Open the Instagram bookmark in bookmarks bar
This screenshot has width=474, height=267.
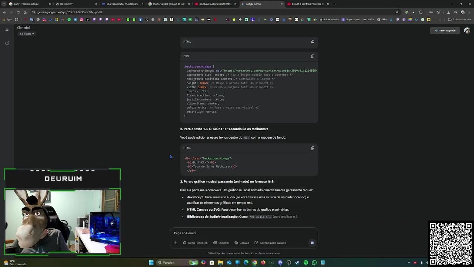point(81,20)
